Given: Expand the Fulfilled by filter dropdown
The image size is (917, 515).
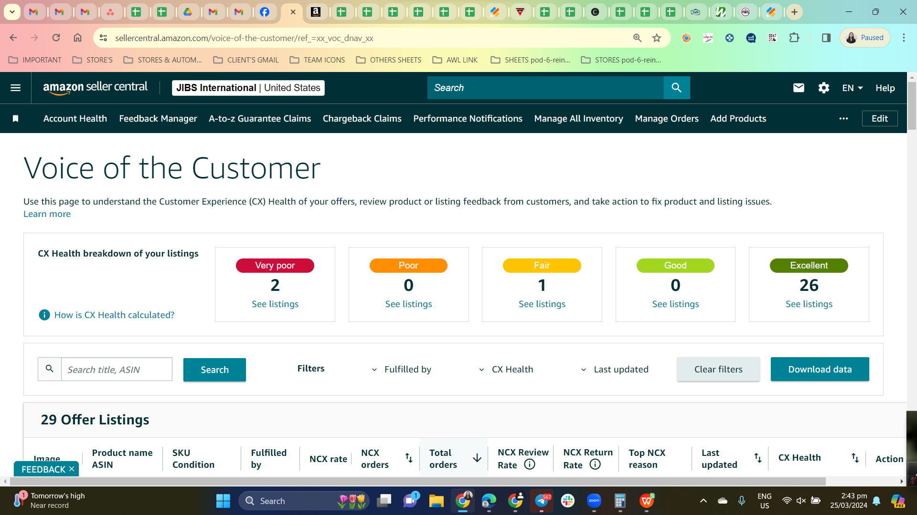Looking at the screenshot, I should click(402, 370).
